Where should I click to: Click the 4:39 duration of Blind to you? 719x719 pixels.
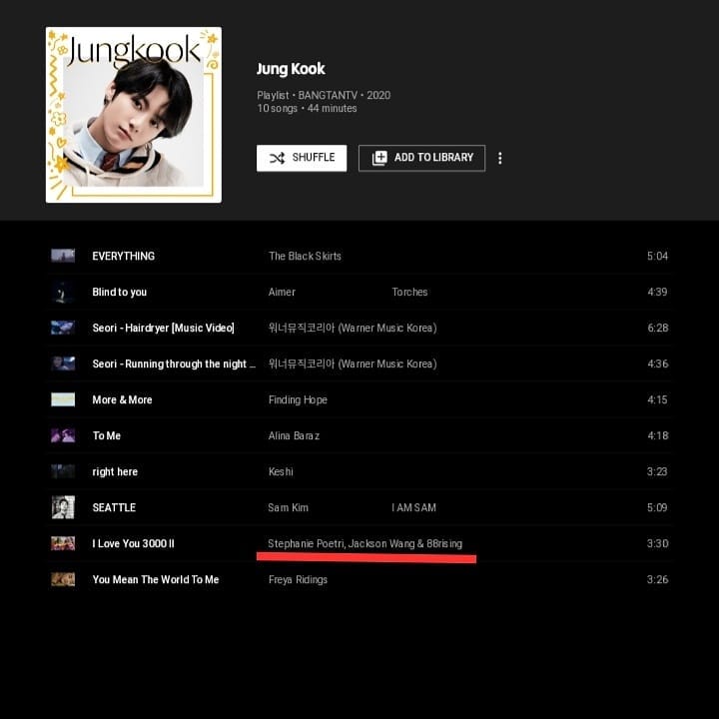657,292
